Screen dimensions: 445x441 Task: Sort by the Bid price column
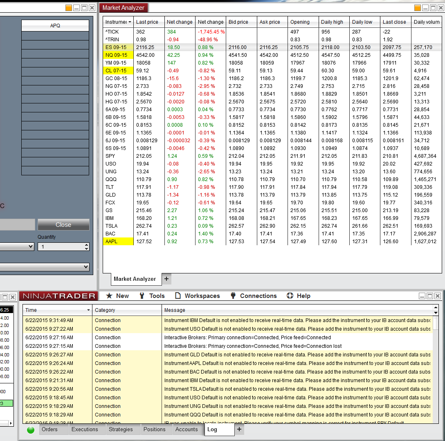(x=241, y=22)
